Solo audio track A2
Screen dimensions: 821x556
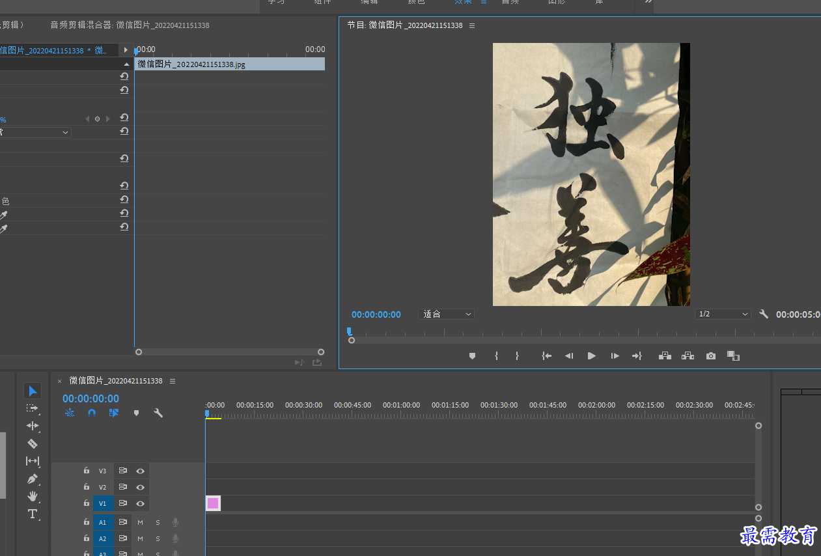pyautogui.click(x=158, y=538)
